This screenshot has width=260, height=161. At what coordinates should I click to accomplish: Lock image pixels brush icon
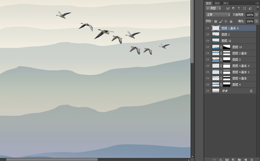(221, 21)
